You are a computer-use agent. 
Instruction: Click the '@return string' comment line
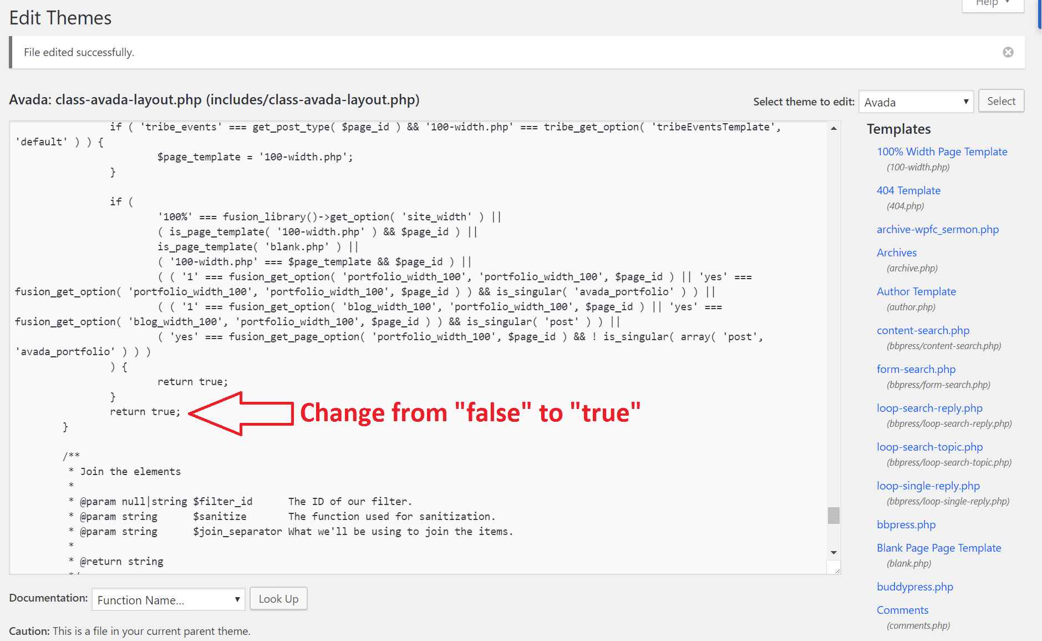116,561
